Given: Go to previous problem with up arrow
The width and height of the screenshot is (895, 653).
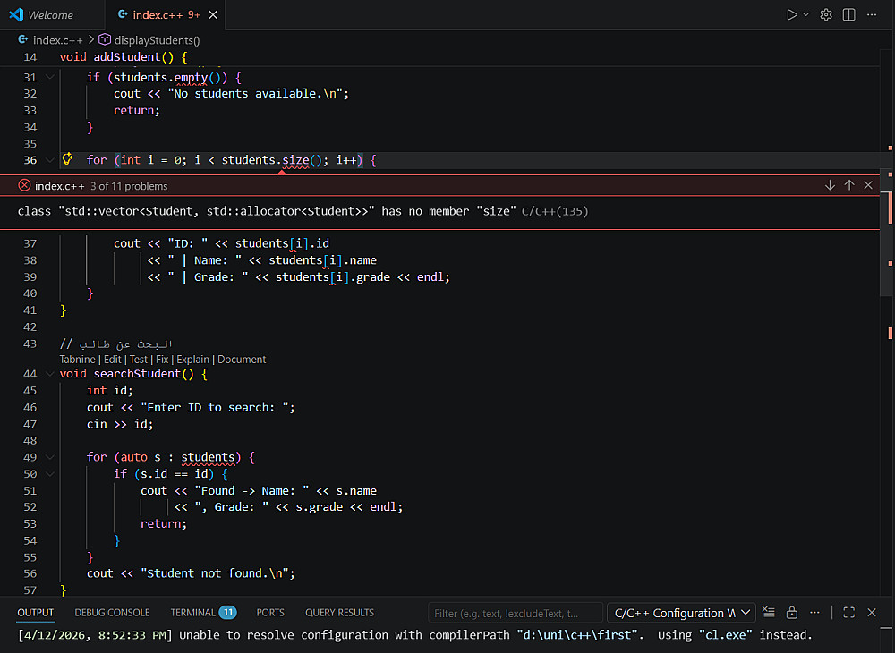Looking at the screenshot, I should coord(849,185).
